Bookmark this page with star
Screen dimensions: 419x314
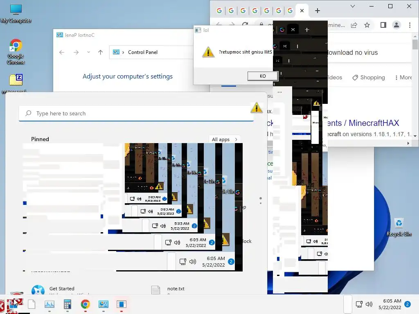pyautogui.click(x=367, y=25)
